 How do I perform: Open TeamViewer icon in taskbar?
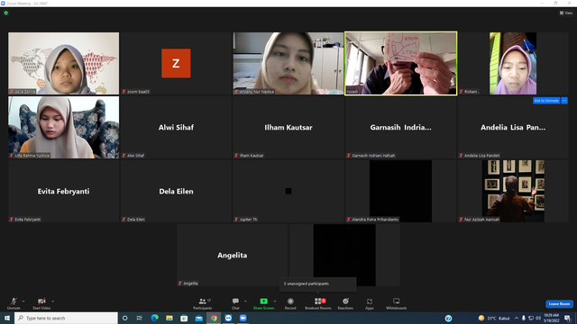pos(228,318)
